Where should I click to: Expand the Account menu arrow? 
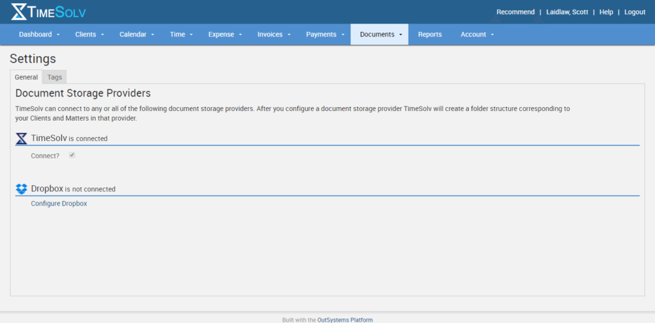click(x=493, y=34)
